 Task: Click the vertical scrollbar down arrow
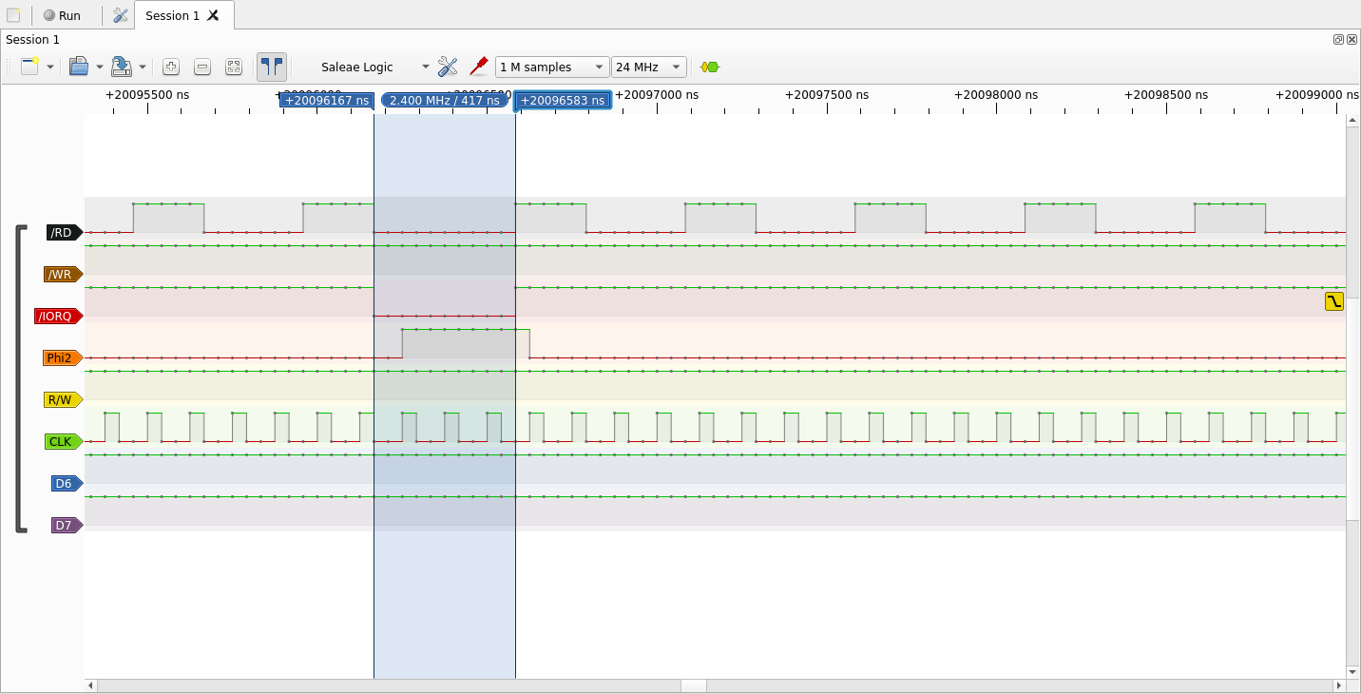coord(1352,672)
